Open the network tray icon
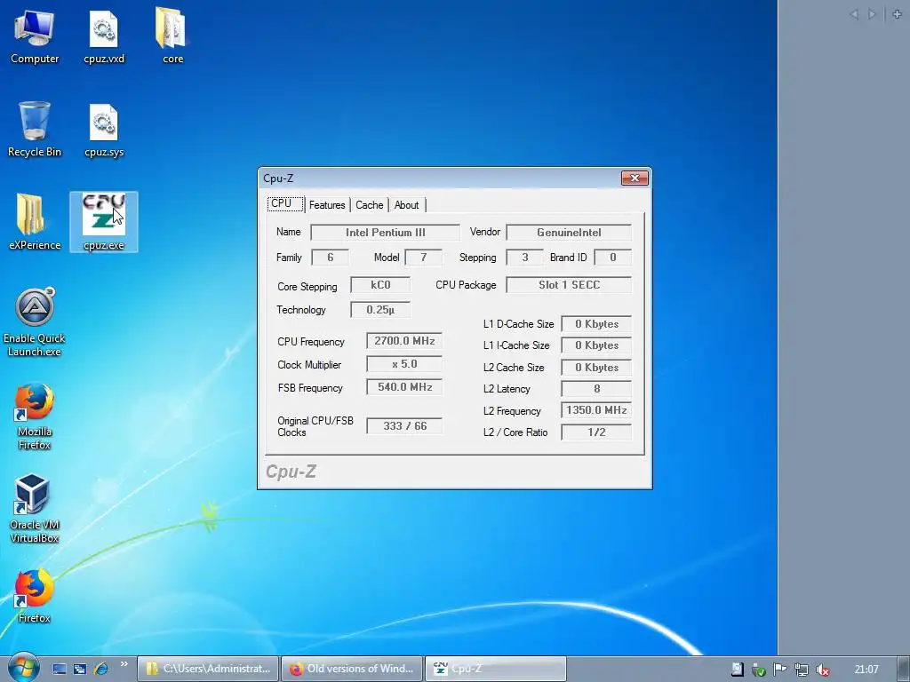This screenshot has height=682, width=910. click(802, 670)
